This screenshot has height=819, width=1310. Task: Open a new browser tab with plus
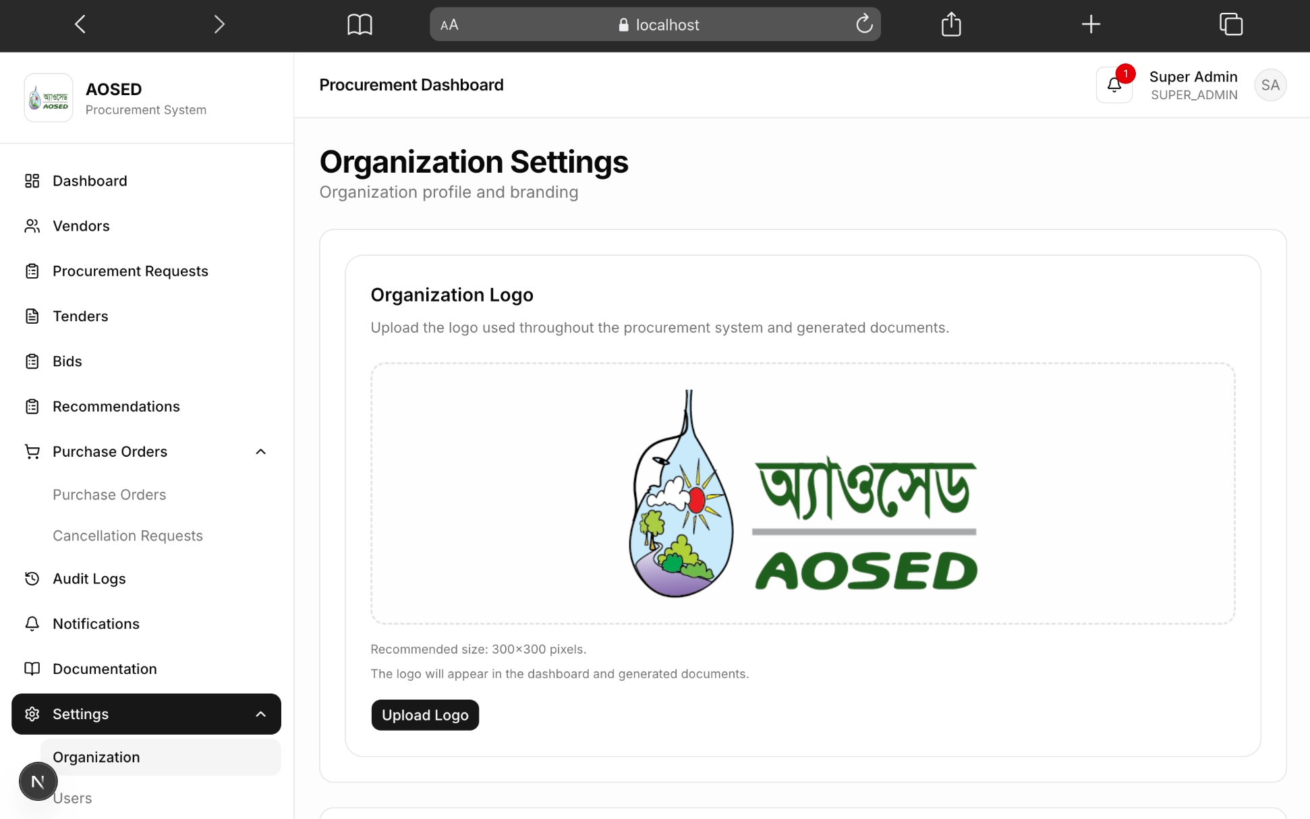[1091, 24]
